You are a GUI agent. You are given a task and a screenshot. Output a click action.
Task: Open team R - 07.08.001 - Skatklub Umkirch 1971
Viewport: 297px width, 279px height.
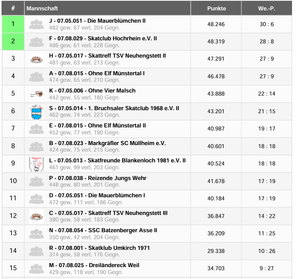coord(99,248)
